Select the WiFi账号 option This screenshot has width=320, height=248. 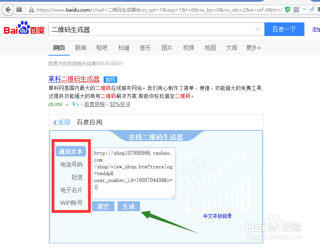pyautogui.click(x=71, y=203)
